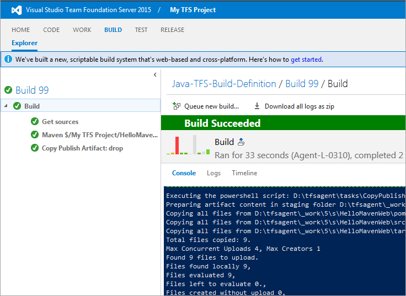Click the Queue new build icon
The image size is (406, 296).
coord(177,106)
